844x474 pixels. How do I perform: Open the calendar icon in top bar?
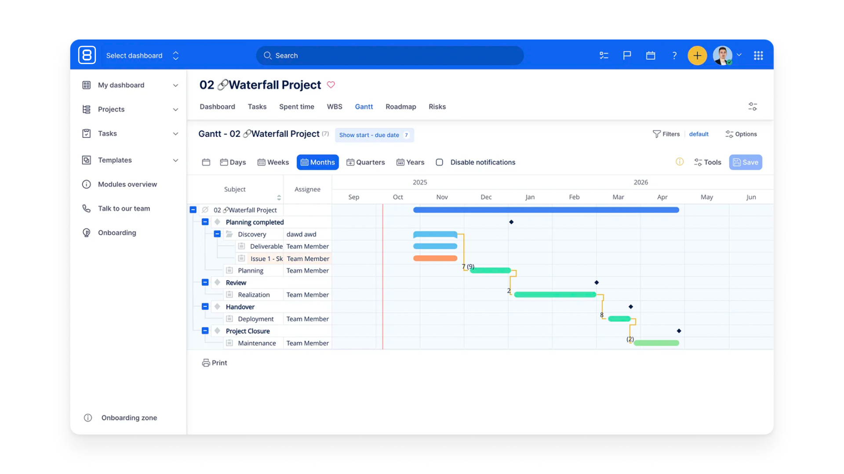tap(651, 56)
